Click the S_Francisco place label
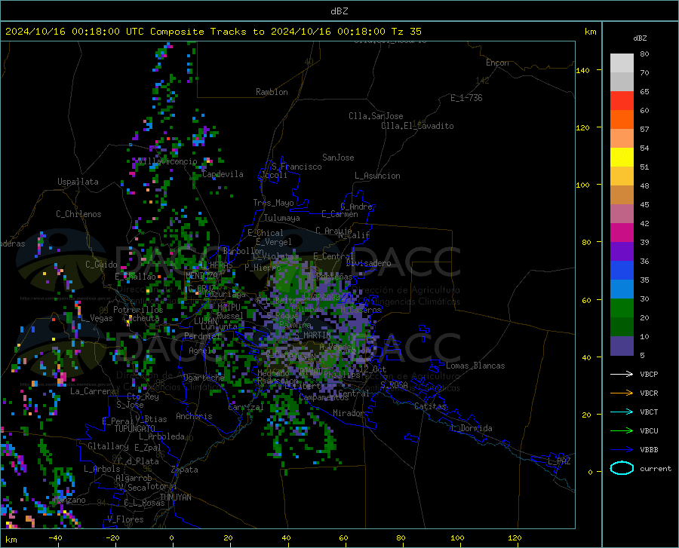The height and width of the screenshot is (548, 679). point(296,167)
